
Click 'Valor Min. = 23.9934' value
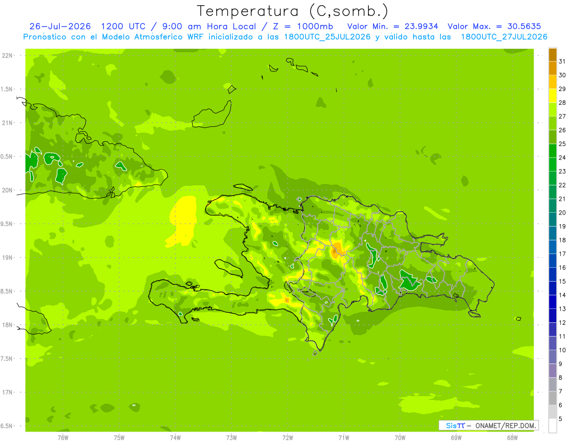pyautogui.click(x=392, y=26)
